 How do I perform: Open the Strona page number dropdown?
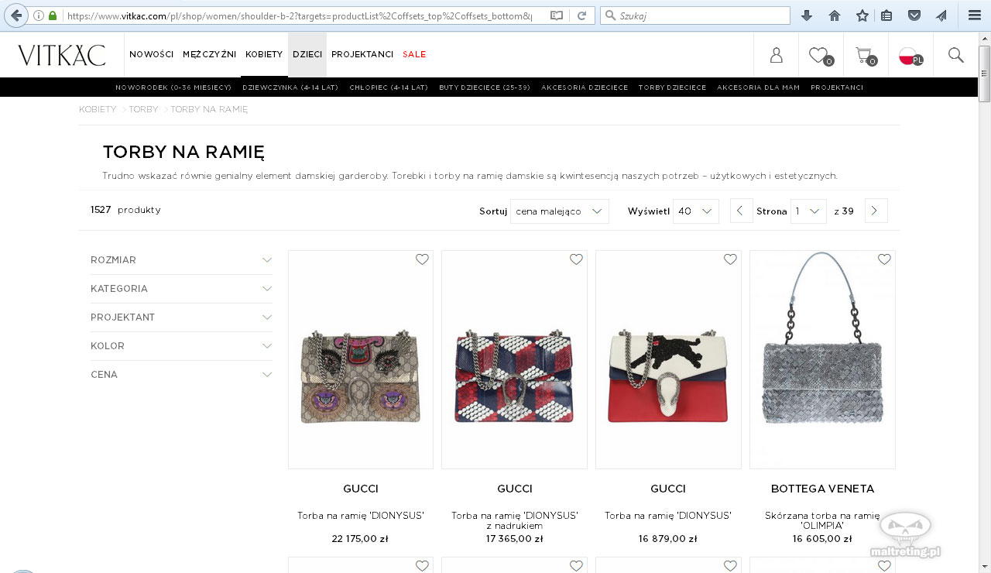(808, 211)
